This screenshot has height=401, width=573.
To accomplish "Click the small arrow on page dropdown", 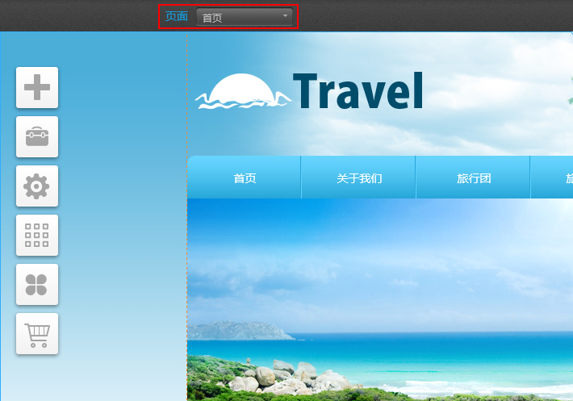I will tap(285, 16).
